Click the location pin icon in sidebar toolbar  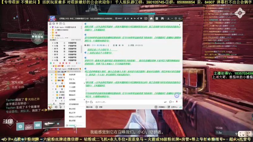tap(57, 24)
